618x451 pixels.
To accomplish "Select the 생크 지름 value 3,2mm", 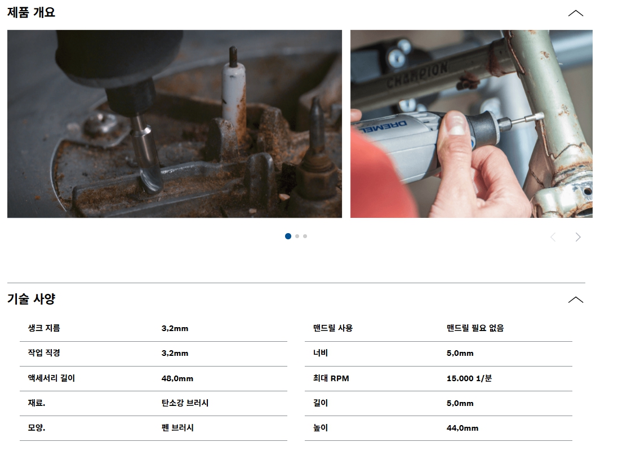I will click(175, 328).
